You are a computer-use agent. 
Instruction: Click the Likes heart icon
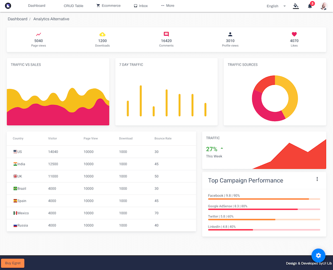pyautogui.click(x=294, y=34)
